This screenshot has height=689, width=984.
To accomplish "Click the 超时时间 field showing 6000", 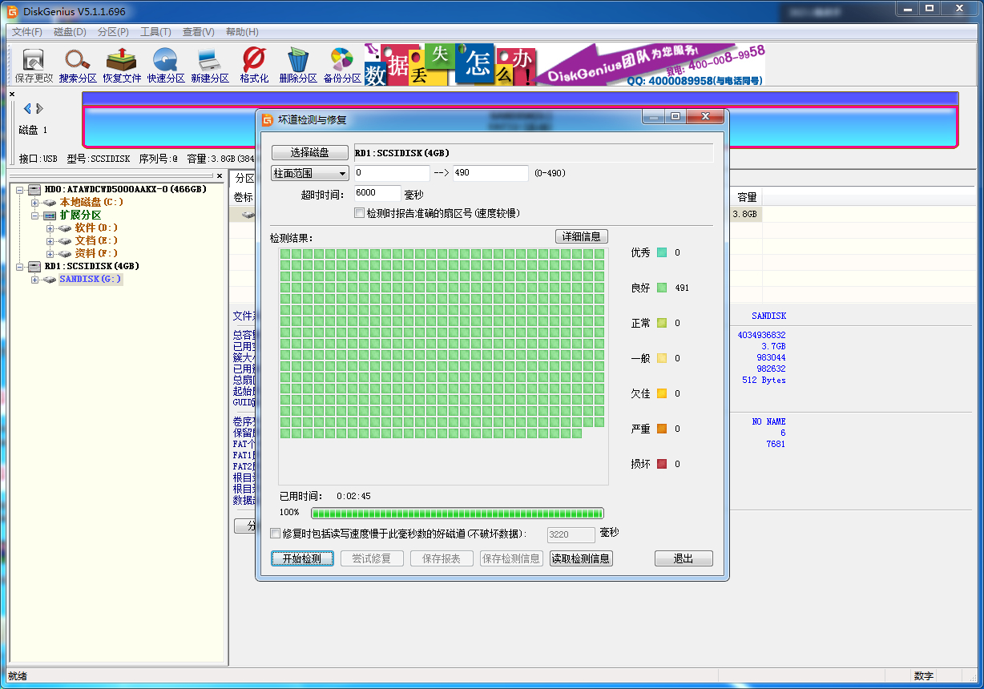I will 377,193.
